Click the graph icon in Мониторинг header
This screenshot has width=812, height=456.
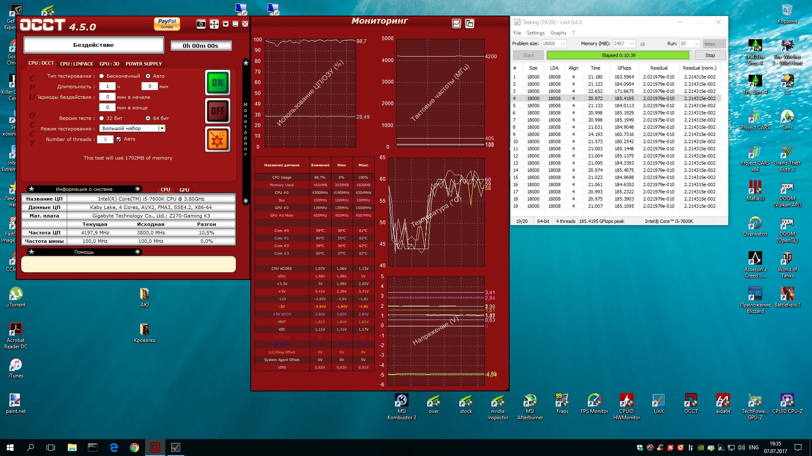pyautogui.click(x=456, y=24)
